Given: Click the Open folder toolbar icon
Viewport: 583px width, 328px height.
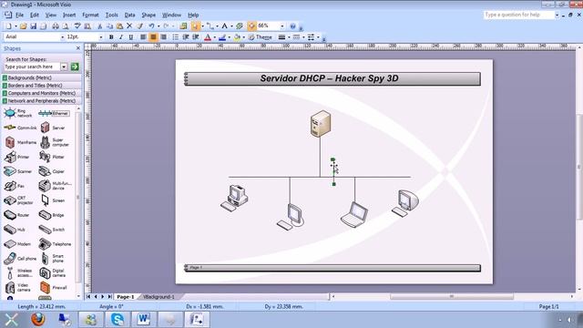Looking at the screenshot, I should [x=23, y=26].
